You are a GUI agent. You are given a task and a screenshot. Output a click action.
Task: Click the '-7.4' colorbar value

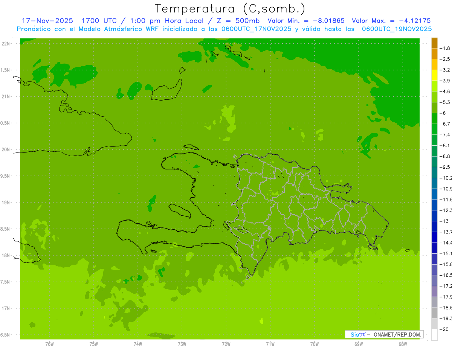coord(445,135)
